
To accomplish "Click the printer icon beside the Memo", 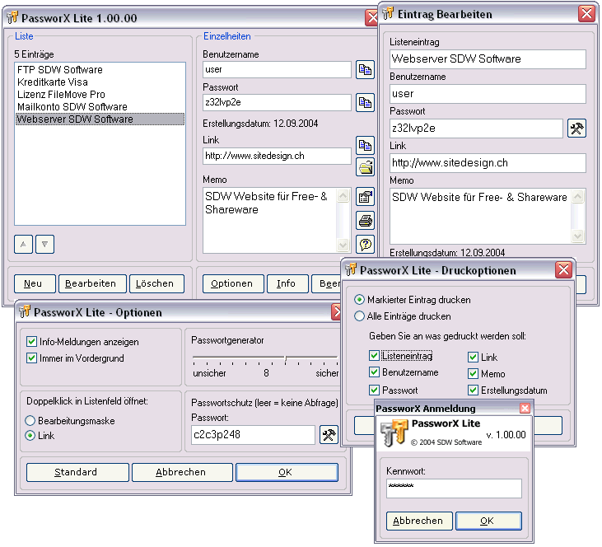I will click(x=365, y=220).
